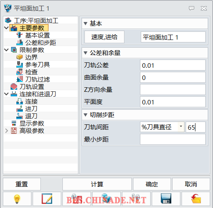Collapse the 主要参数 tree node
The width and height of the screenshot is (213, 208).
[x=7, y=28]
